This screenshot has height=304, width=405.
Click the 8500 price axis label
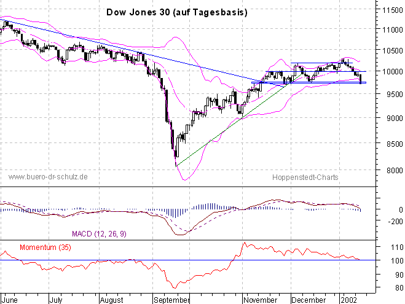click(x=395, y=144)
